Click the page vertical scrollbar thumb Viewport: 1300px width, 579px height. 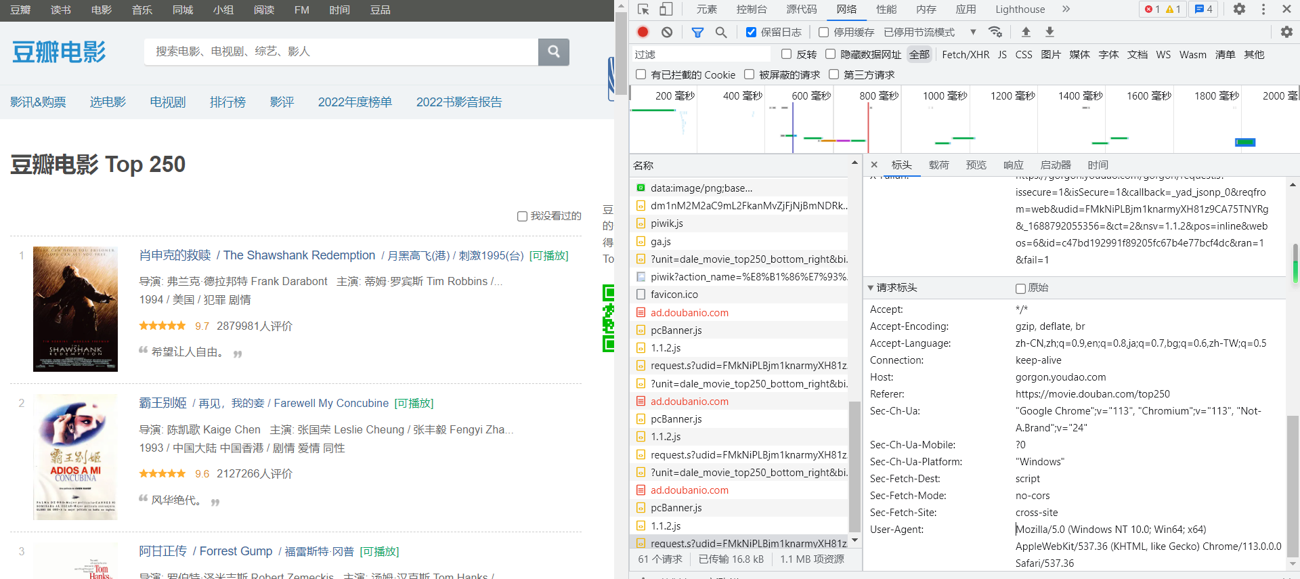click(x=621, y=54)
